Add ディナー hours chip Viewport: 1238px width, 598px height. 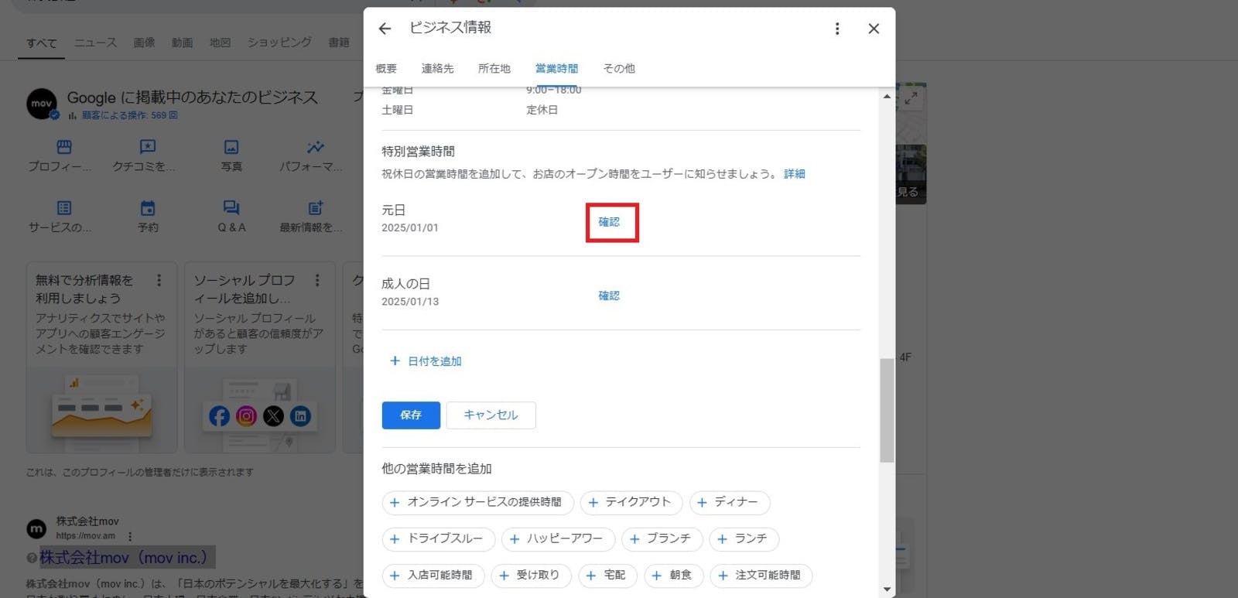[730, 502]
